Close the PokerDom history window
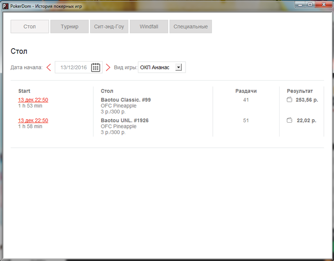Screen dimensions: 334x261 (x=324, y=4)
